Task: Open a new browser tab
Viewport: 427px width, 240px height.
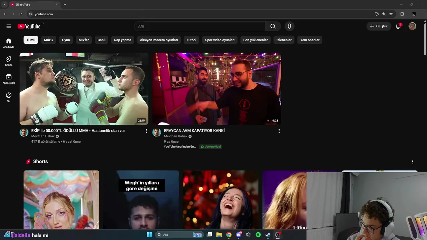Action: tap(65, 5)
